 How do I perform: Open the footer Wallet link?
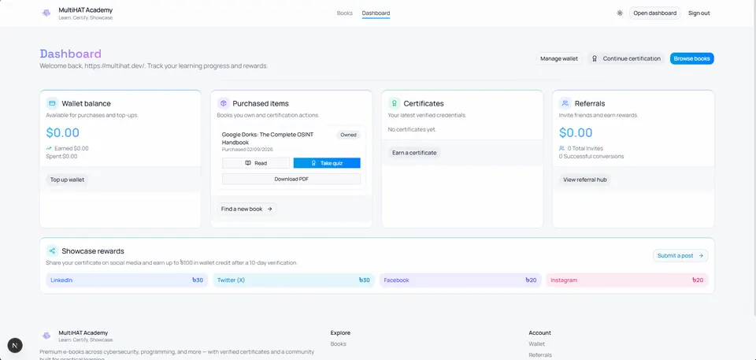(536, 344)
